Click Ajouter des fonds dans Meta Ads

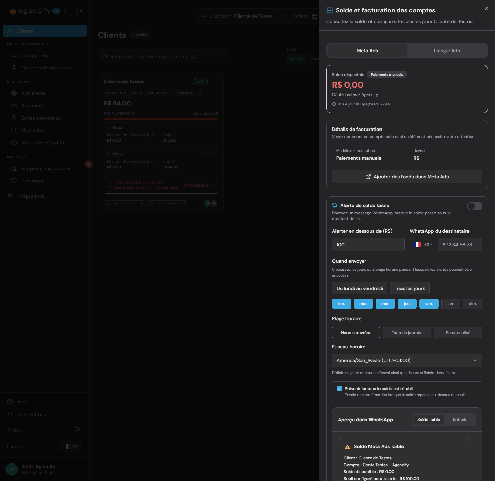[407, 177]
